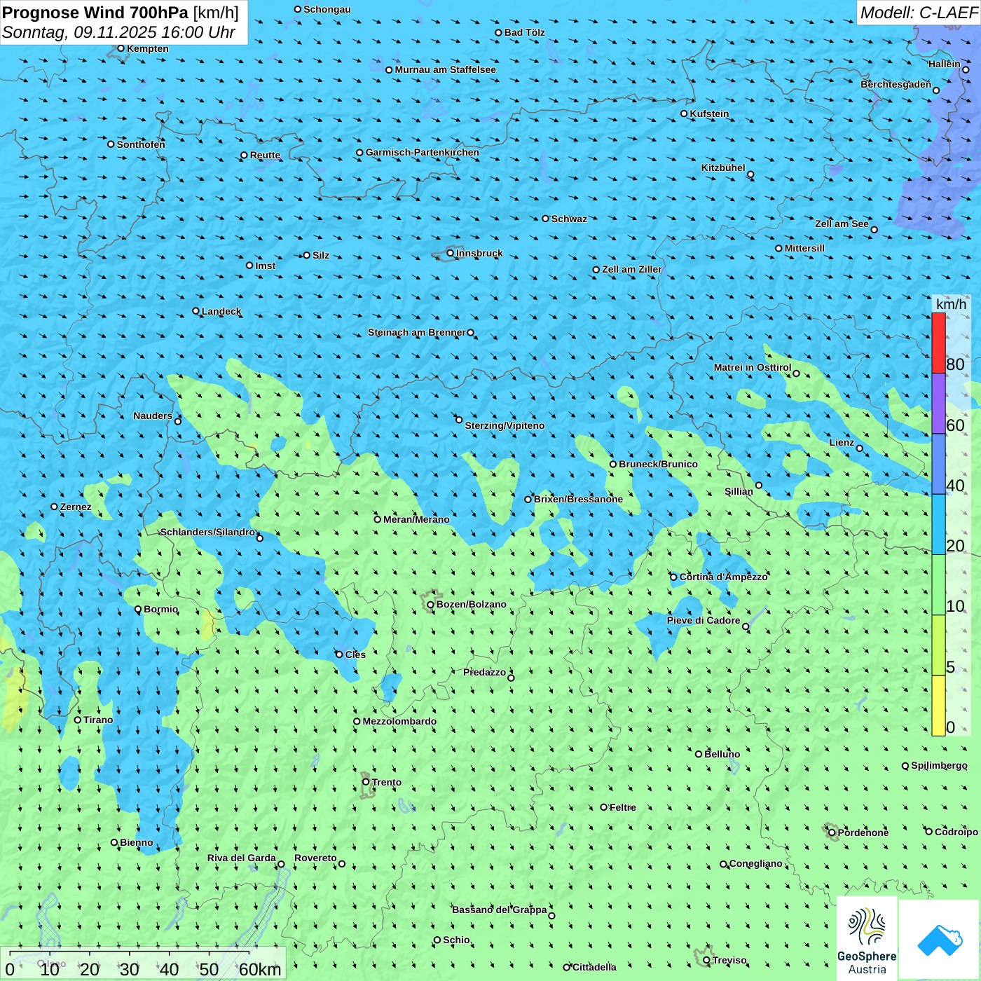The width and height of the screenshot is (981, 981).
Task: Click the Landeck city marker
Action: (x=195, y=311)
